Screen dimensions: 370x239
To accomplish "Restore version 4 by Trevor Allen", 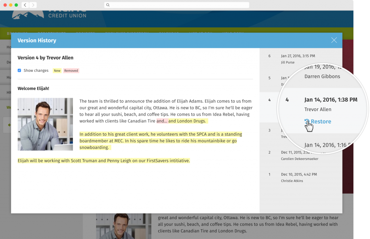I will (318, 121).
